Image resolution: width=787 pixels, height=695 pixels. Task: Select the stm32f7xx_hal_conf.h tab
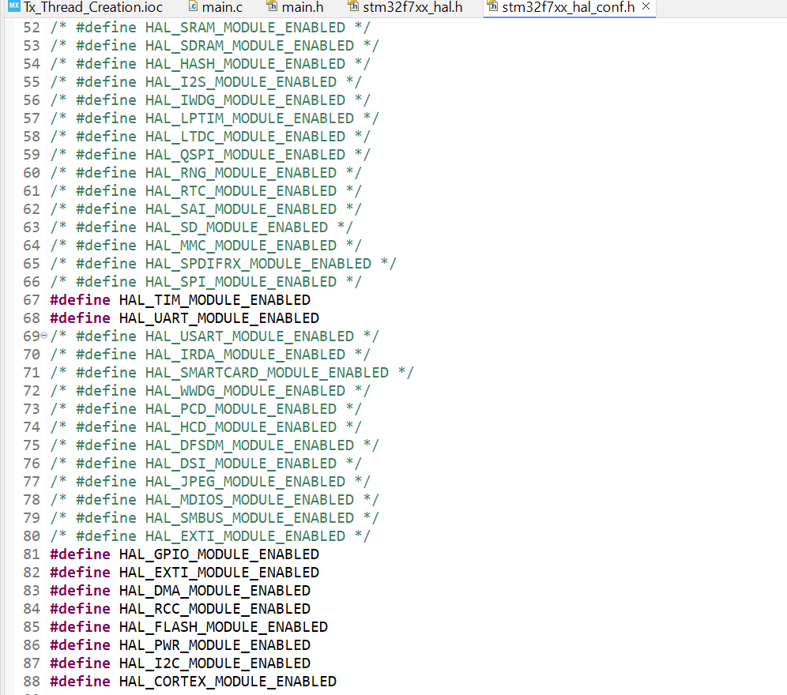coord(568,8)
